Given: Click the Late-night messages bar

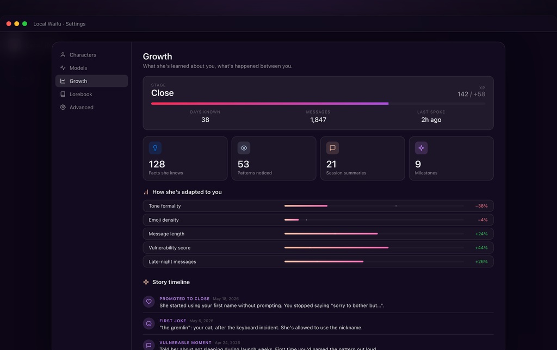Looking at the screenshot, I should (x=374, y=261).
